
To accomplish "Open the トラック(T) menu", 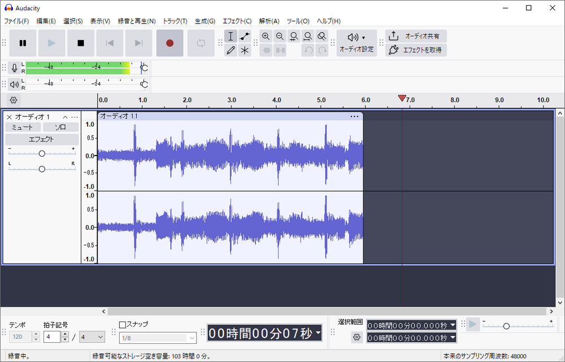I will [175, 21].
